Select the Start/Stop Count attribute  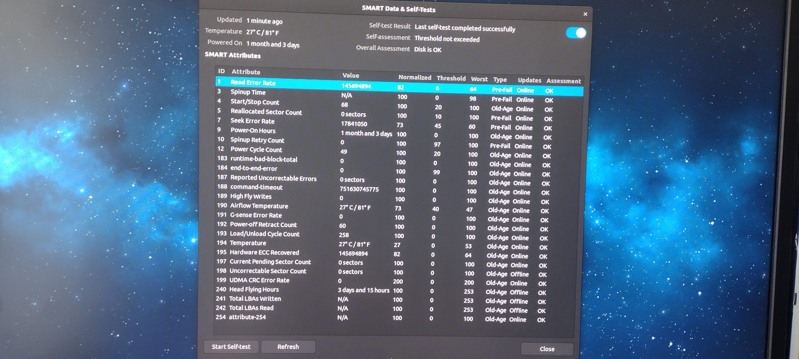pos(399,105)
